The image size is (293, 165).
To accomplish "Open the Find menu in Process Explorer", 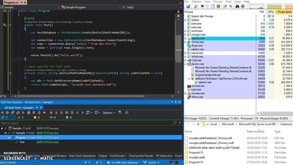I will 228,1.
